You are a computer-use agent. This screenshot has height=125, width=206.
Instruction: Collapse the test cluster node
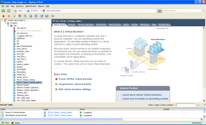point(8,26)
